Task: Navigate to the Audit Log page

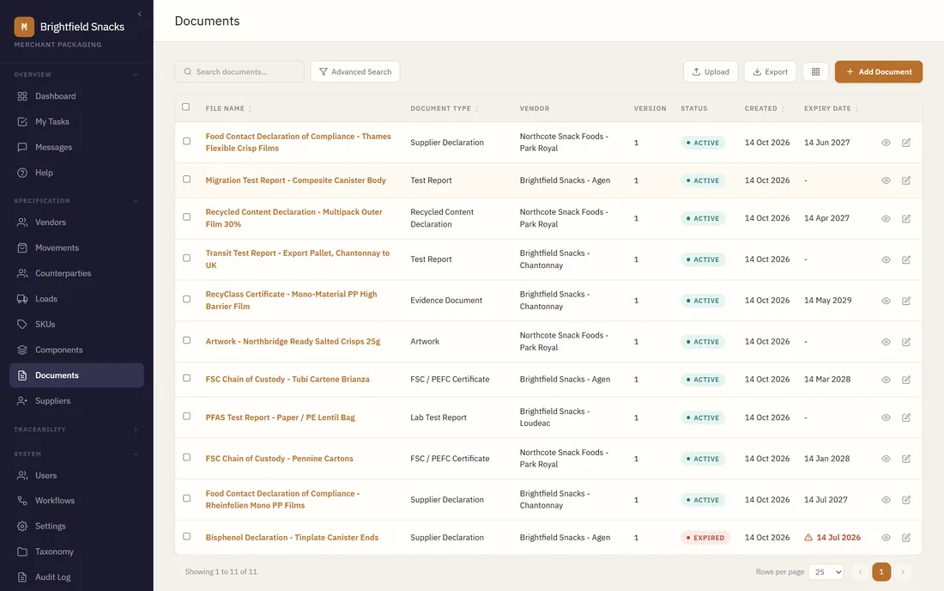Action: coord(76,577)
